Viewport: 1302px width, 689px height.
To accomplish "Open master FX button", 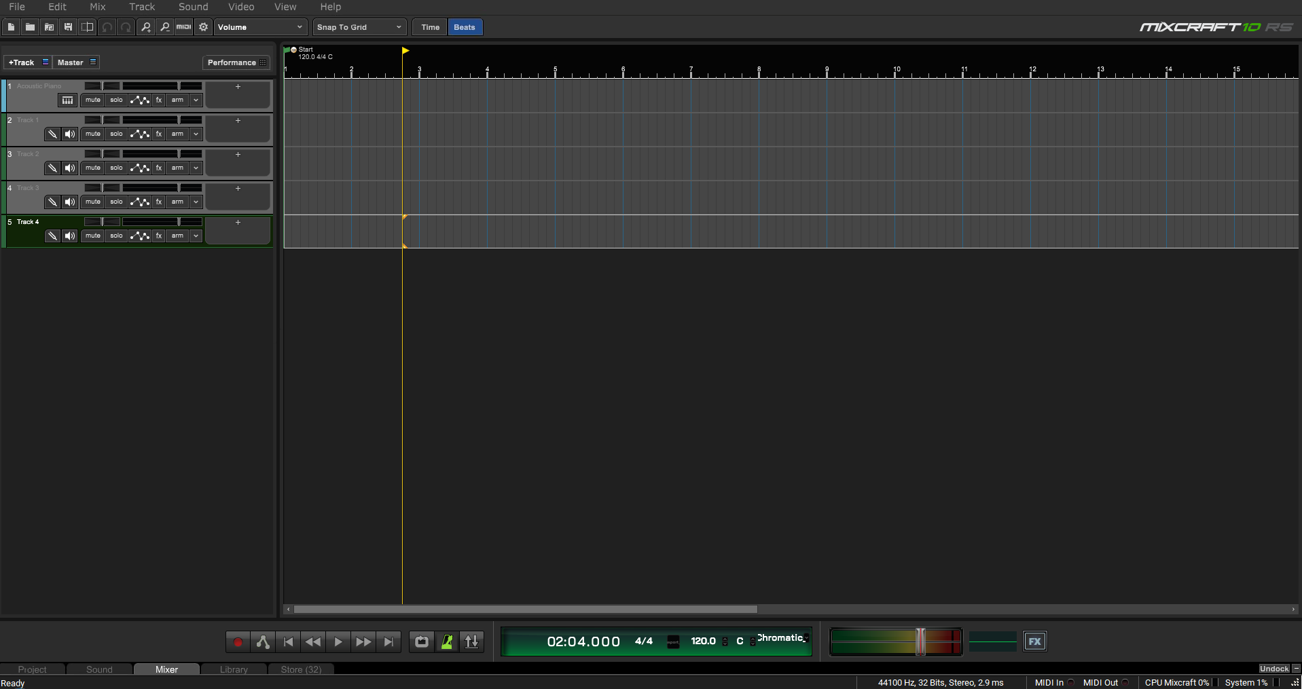I will (x=1034, y=641).
